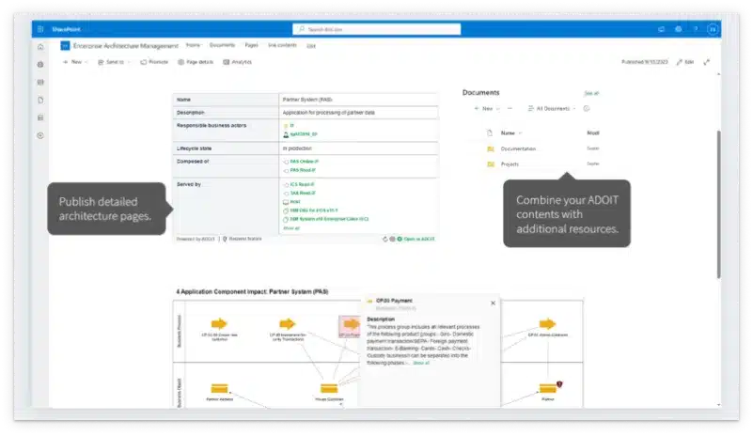Close the OP.05 Payment description popup

pos(493,303)
